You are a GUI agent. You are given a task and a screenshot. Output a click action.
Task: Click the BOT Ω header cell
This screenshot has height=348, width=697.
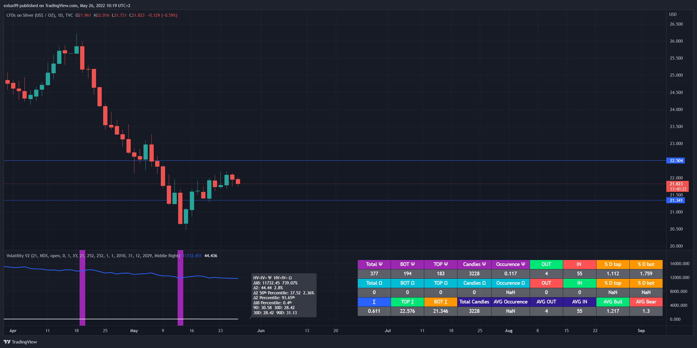click(x=407, y=283)
